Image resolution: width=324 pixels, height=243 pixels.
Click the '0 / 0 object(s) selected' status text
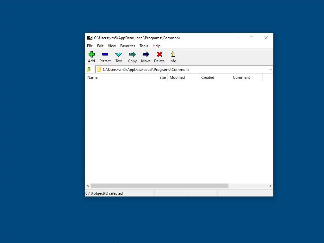(x=104, y=193)
